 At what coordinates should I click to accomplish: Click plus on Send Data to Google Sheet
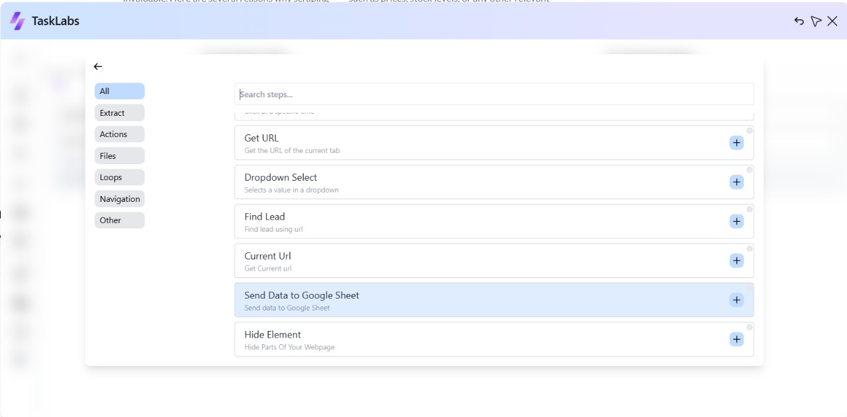736,300
